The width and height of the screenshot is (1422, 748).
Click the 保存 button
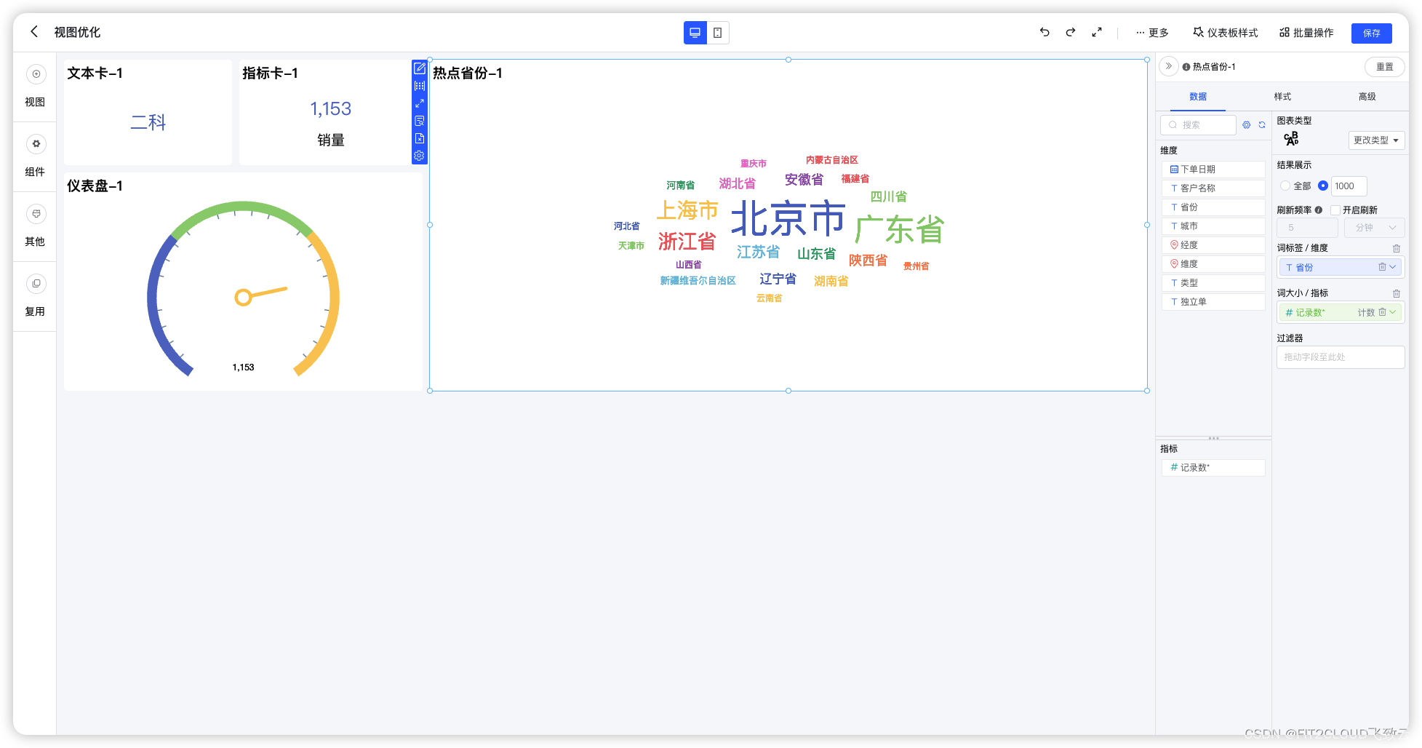point(1372,33)
